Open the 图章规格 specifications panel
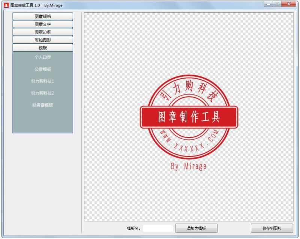This screenshot has height=239, width=300. pos(43,16)
